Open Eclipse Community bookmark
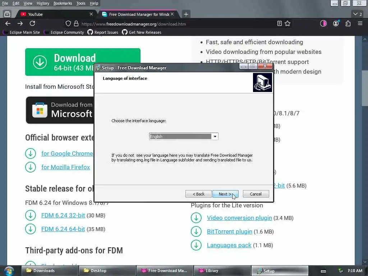Screen dimensions: 368x276 pos(64,32)
